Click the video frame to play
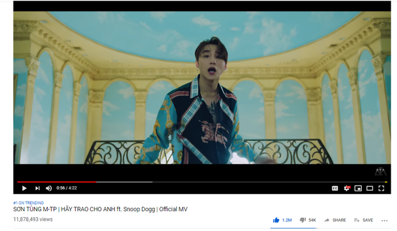 pyautogui.click(x=202, y=88)
